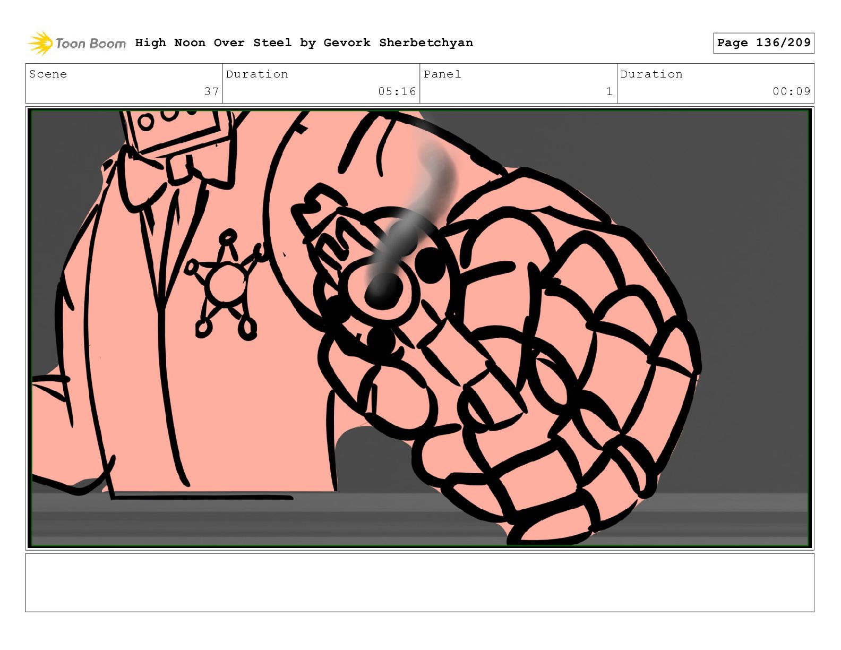Select the panel number '1'
This screenshot has height=650, width=841.
610,91
